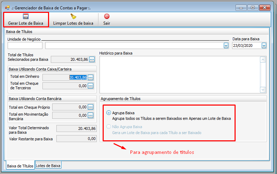
Task: Click the Gerar Lote de Baixa save icon
Action: pyautogui.click(x=26, y=16)
